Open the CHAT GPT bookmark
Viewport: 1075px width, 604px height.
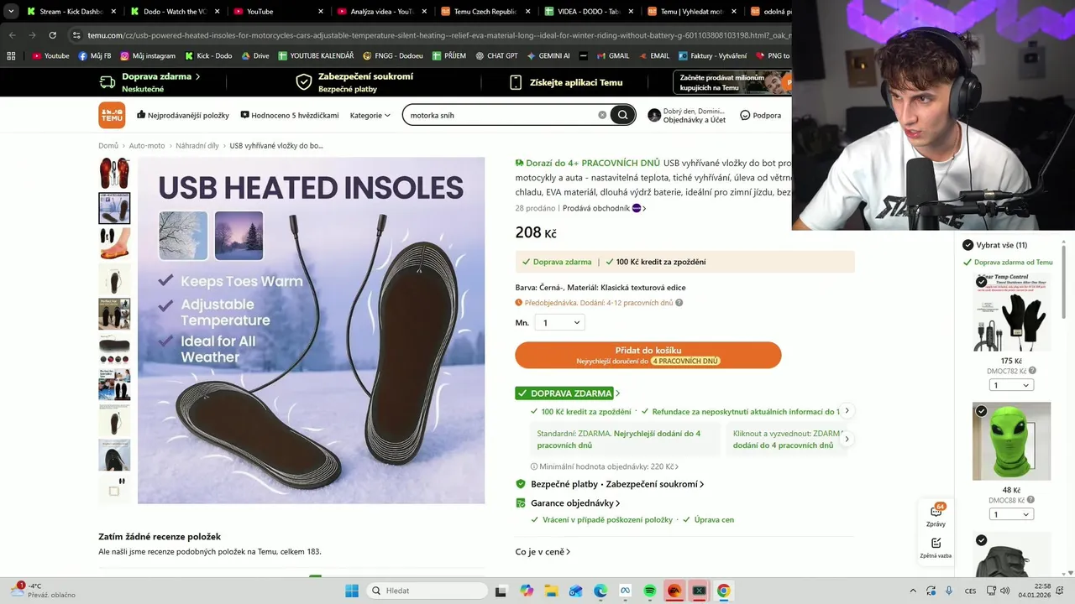point(496,56)
